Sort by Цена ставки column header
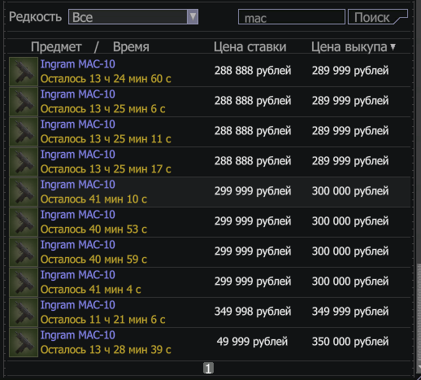This screenshot has height=380, width=421. click(250, 47)
